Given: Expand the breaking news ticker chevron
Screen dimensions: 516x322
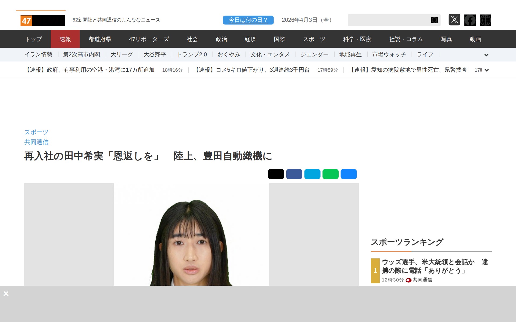Looking at the screenshot, I should pos(486,70).
